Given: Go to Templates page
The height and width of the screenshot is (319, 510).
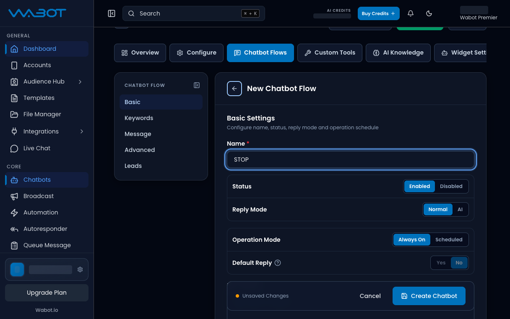Looking at the screenshot, I should [x=47, y=98].
